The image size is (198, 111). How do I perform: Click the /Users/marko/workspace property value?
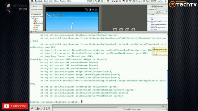tap(158, 24)
